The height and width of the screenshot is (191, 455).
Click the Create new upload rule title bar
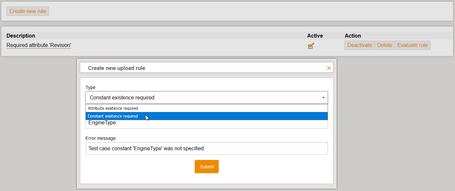(195, 68)
